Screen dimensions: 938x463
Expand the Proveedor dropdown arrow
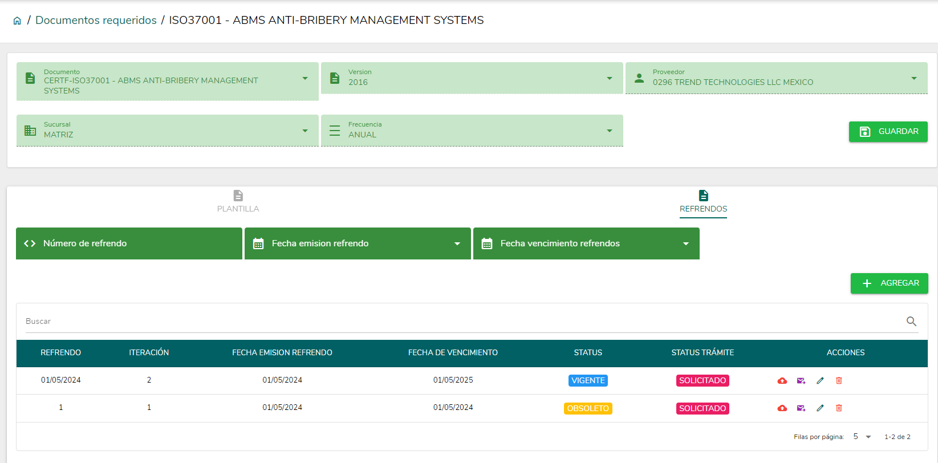pyautogui.click(x=914, y=78)
